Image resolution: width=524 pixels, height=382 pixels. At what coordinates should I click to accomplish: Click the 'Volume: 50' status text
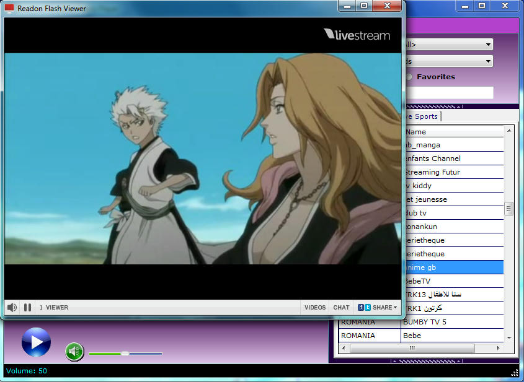click(27, 371)
